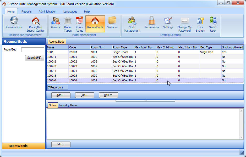Switch to the Laundry Items tab
246x157 pixels.
68,105
